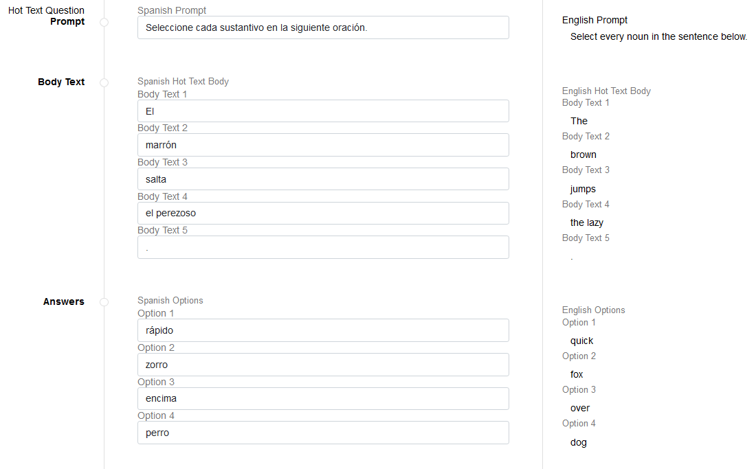
Task: Click English body text "jumps"
Action: click(x=583, y=189)
